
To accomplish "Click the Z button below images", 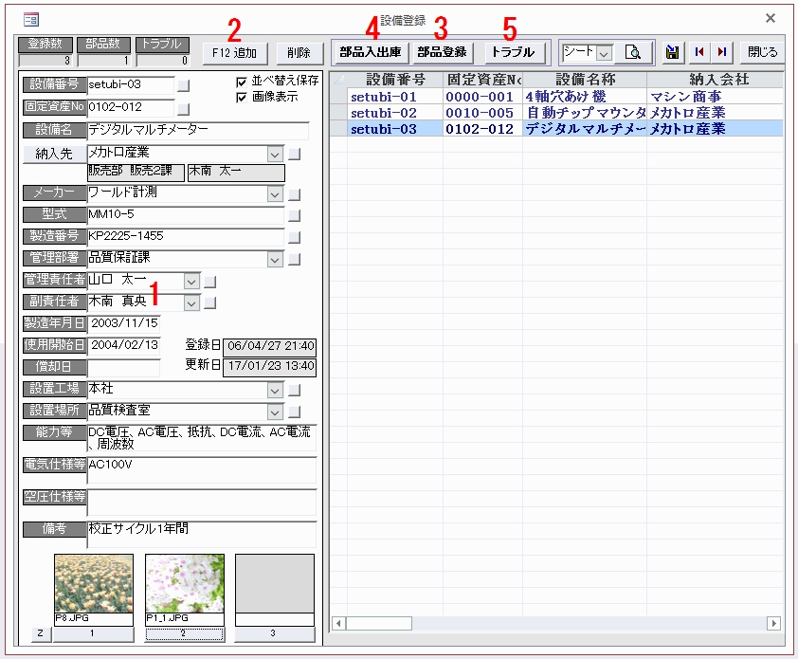I will pos(40,633).
